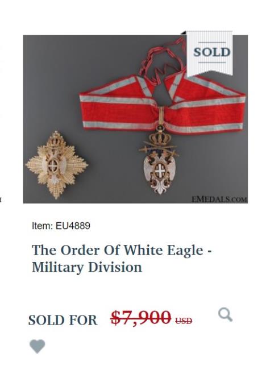Select the item number EU4889
The width and height of the screenshot is (266, 378).
click(73, 226)
